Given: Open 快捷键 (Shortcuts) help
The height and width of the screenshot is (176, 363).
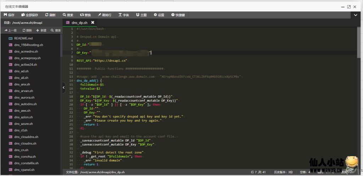Looking at the screenshot, I should pyautogui.click(x=178, y=15).
